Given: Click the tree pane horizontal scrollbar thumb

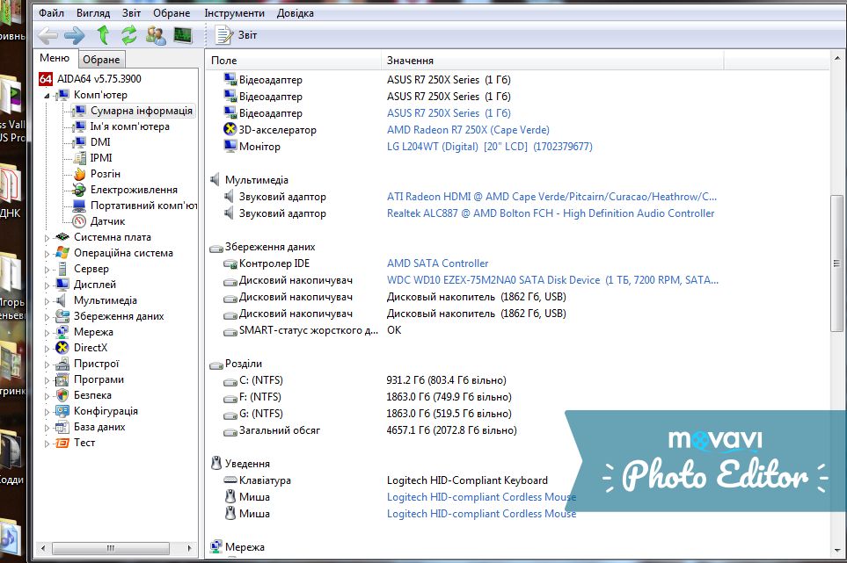Looking at the screenshot, I should click(110, 548).
